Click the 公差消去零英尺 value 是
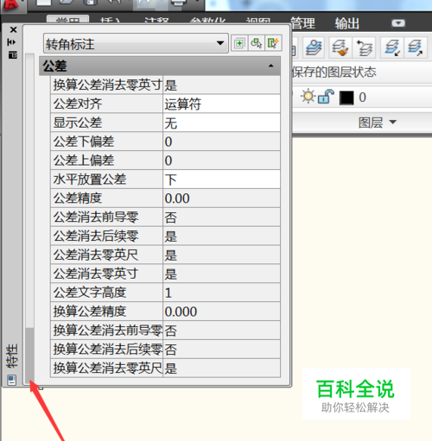The image size is (432, 441). coord(221,255)
